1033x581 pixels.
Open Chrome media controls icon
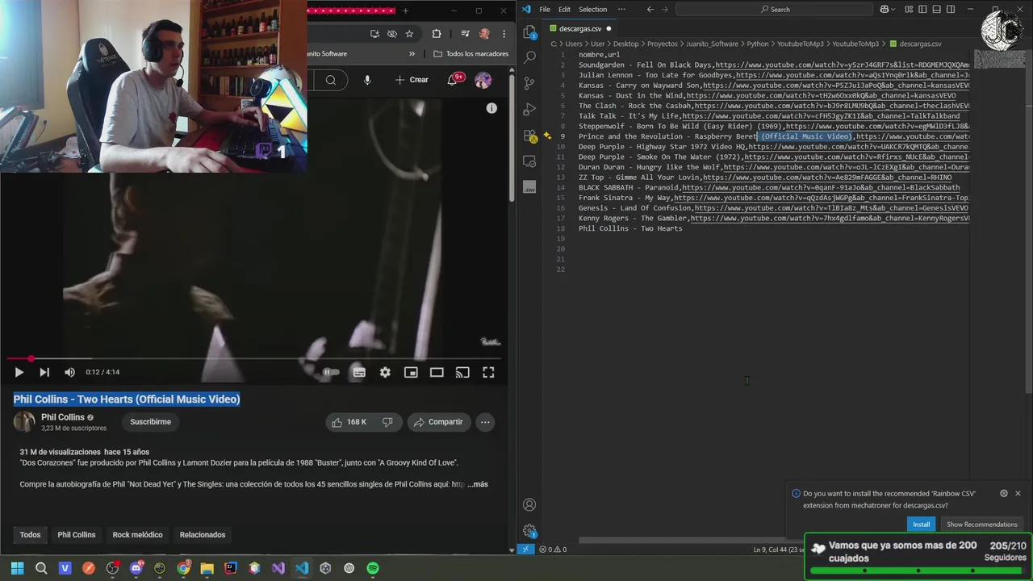click(466, 34)
